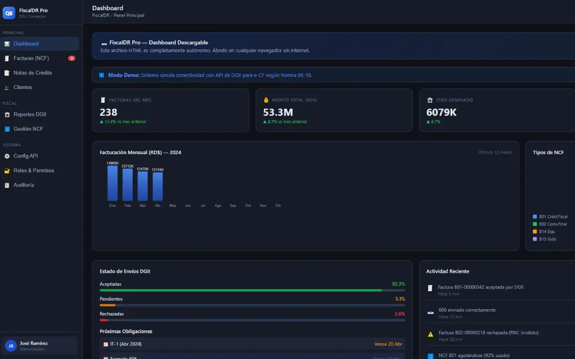575x359 pixels.
Task: Click the B02 Cons.Final green legend swatch
Action: tap(535, 224)
